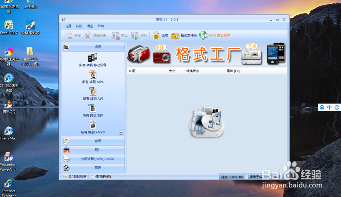Click the Format Factory title bar icon

point(63,19)
